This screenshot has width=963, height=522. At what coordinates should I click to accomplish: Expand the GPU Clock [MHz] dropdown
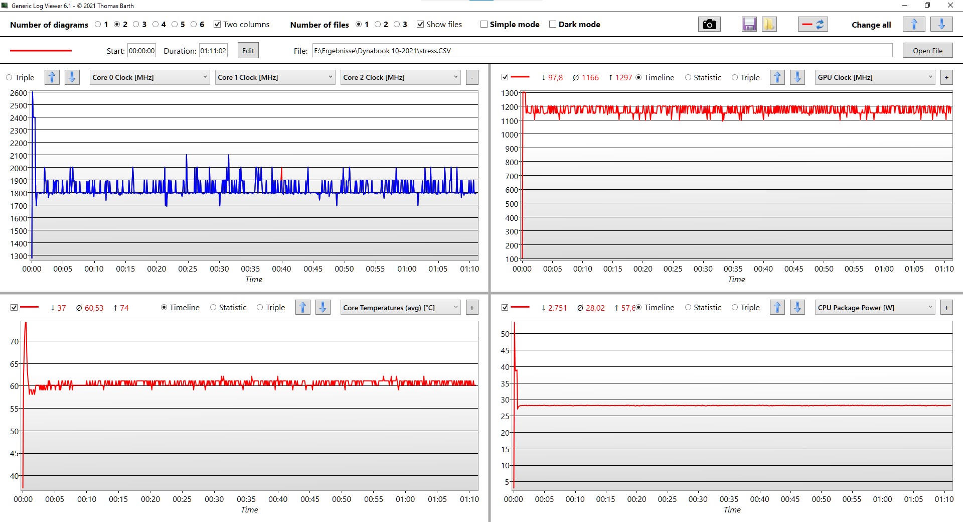pyautogui.click(x=875, y=77)
